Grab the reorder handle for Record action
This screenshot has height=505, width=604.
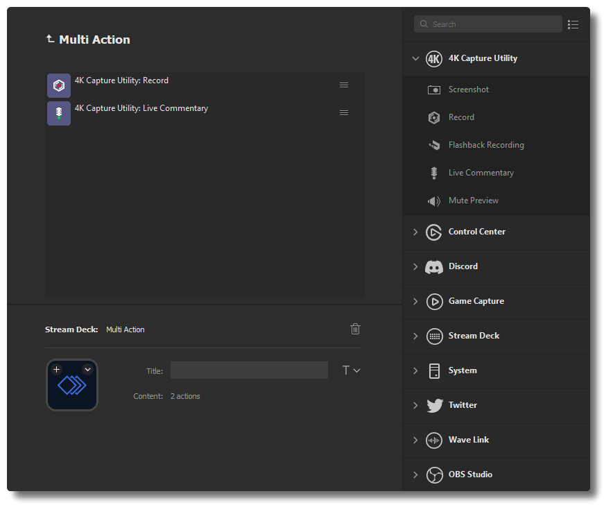click(x=344, y=85)
